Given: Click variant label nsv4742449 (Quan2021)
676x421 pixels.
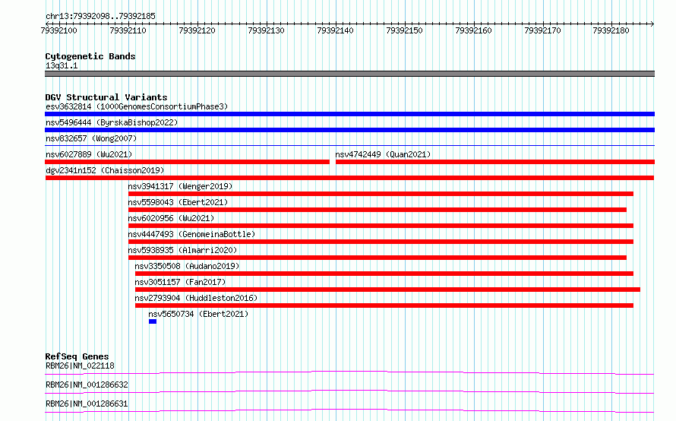Looking at the screenshot, I should point(383,154).
